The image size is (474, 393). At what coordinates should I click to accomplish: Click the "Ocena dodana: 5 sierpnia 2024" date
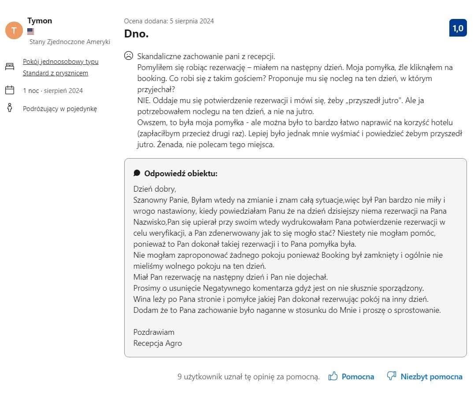click(x=169, y=21)
